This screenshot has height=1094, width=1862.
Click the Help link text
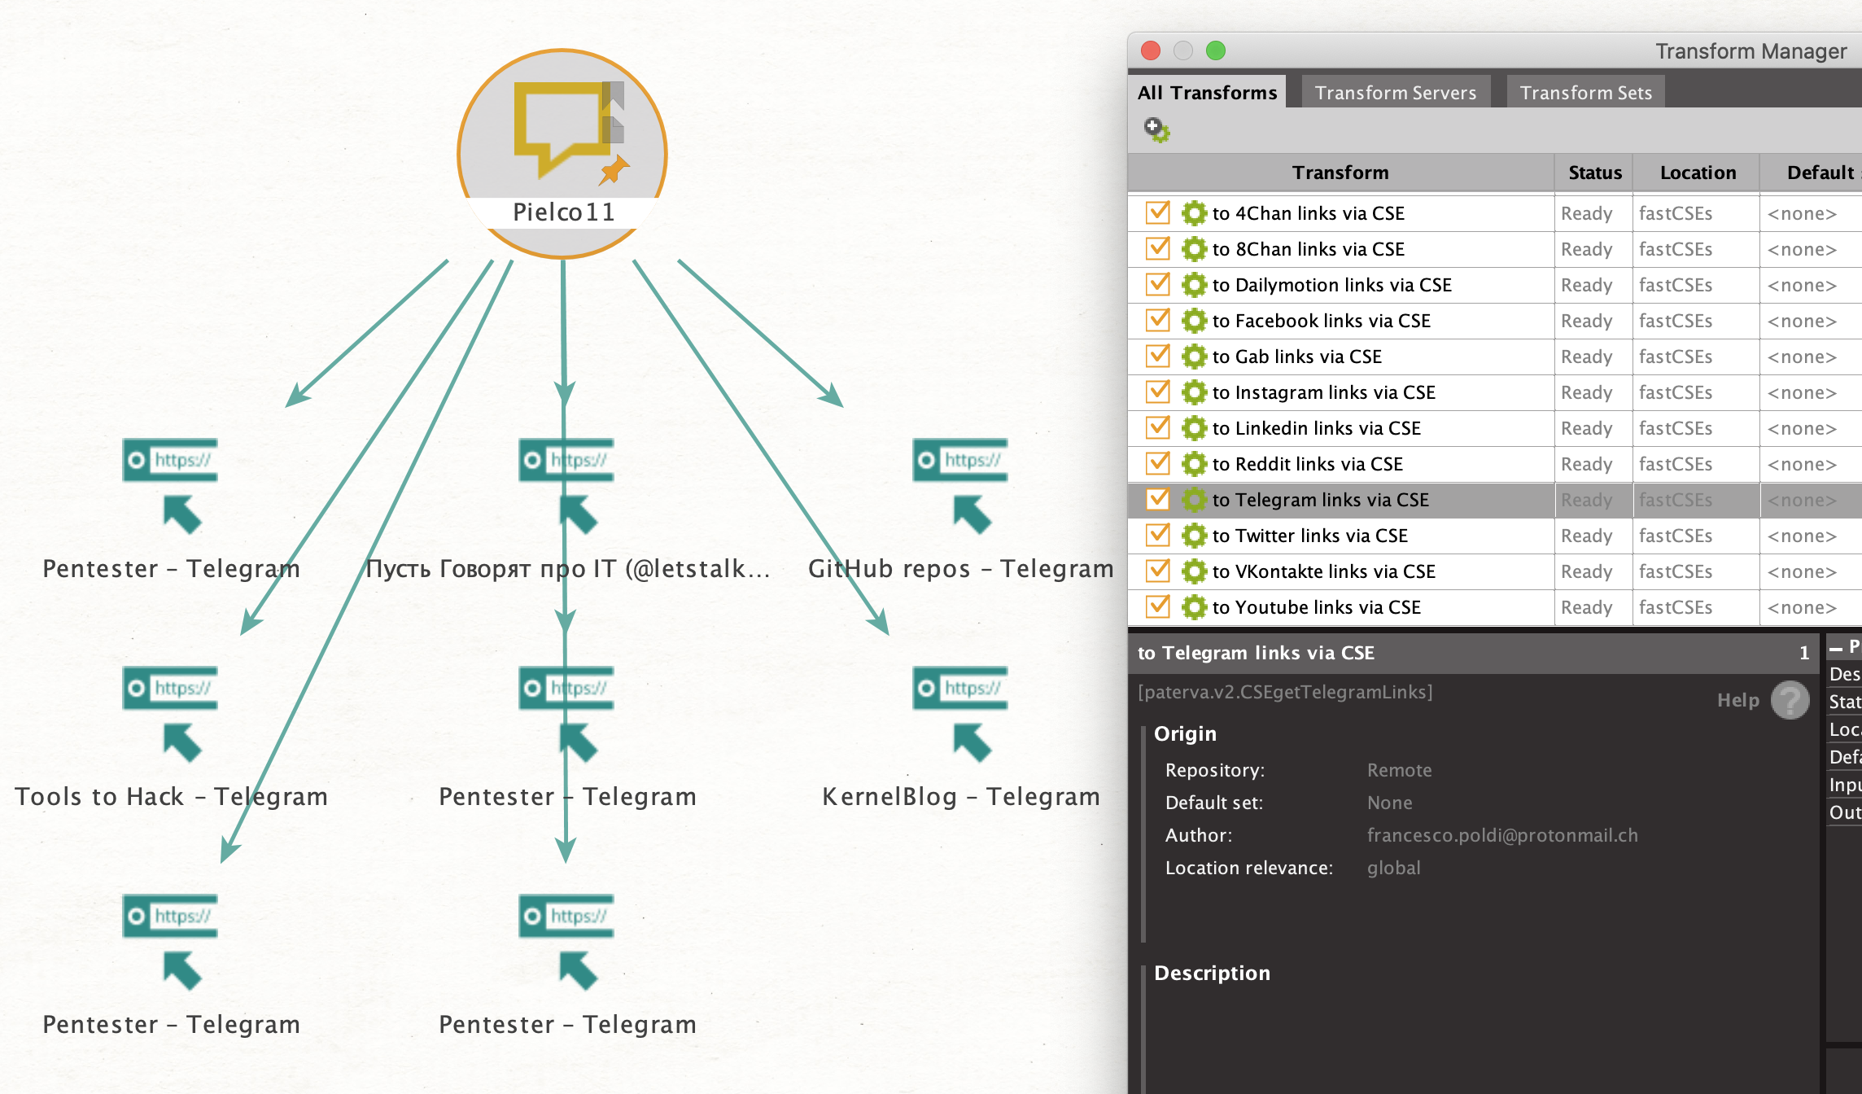(1737, 700)
